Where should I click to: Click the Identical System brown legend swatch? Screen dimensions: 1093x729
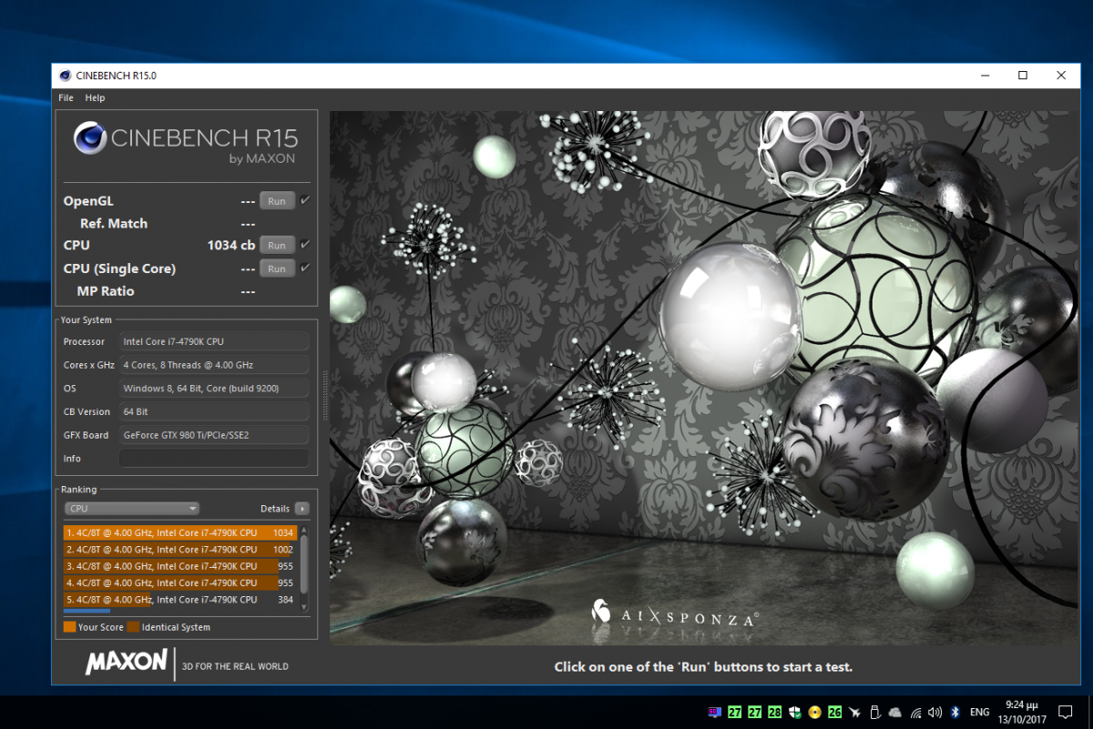pos(133,627)
